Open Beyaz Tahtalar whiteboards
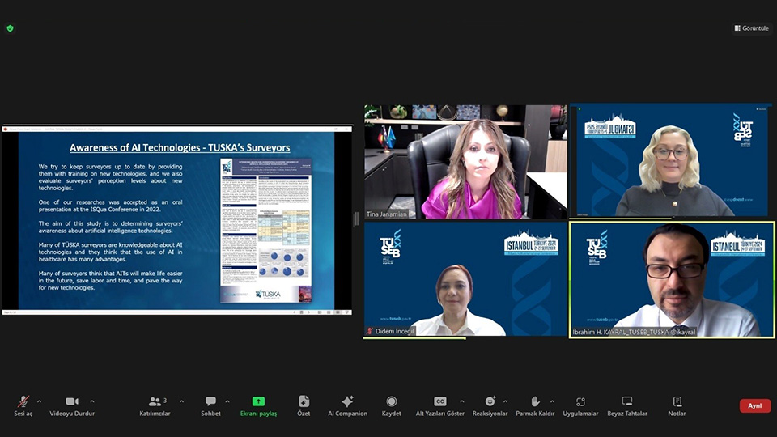This screenshot has width=777, height=437. tap(627, 405)
